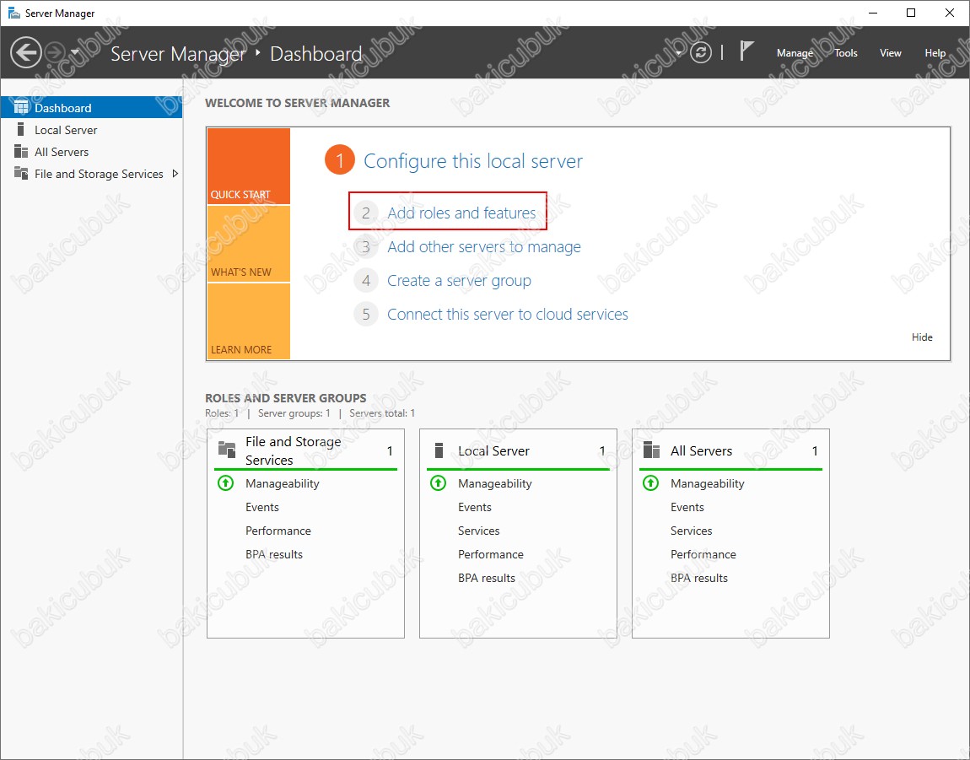Viewport: 970px width, 760px height.
Task: Click the Dashboard sidebar icon
Action: pyautogui.click(x=21, y=107)
